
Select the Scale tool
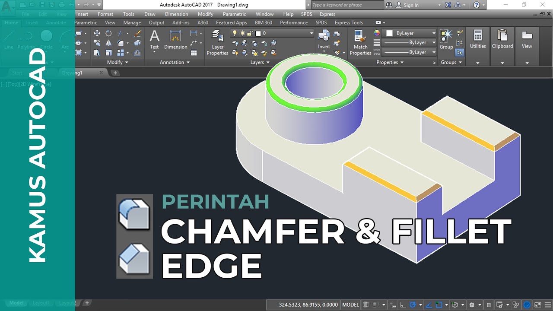[108, 52]
